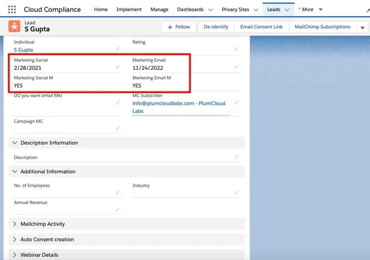Expand the Webinar Details section

[x=15, y=255]
